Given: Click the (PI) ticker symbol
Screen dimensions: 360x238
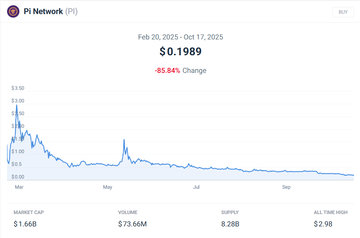Looking at the screenshot, I should point(72,12).
